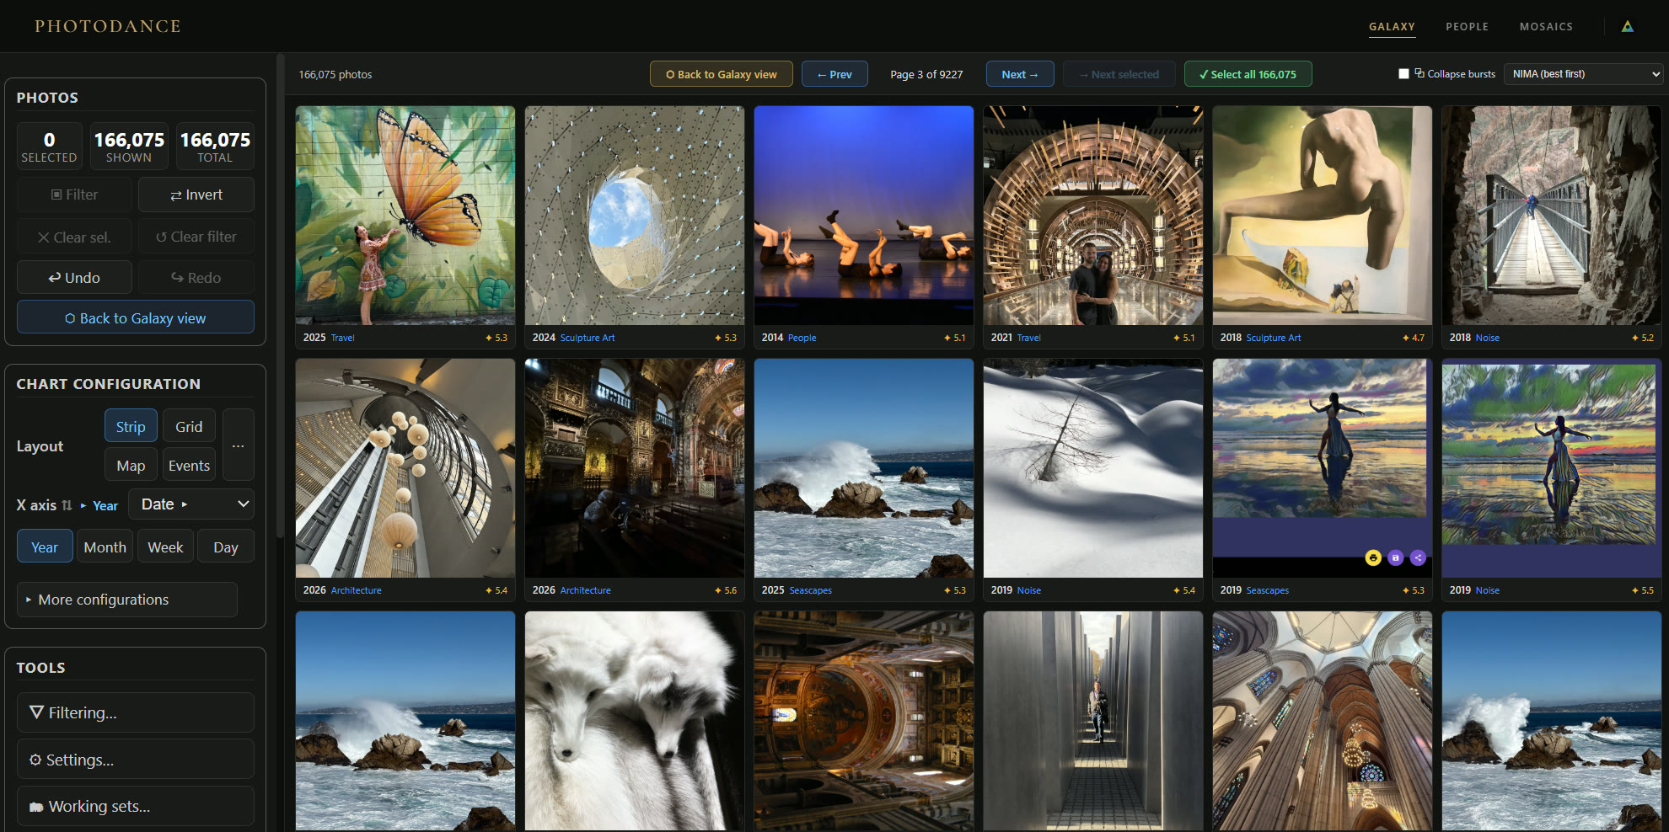Open the X axis Date dropdown
The image size is (1669, 832).
(191, 504)
